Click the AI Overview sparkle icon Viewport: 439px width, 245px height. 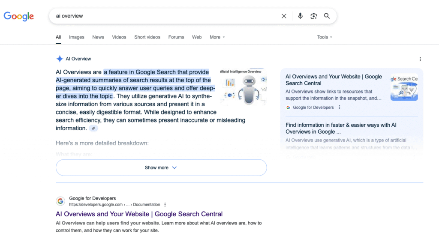pyautogui.click(x=60, y=59)
